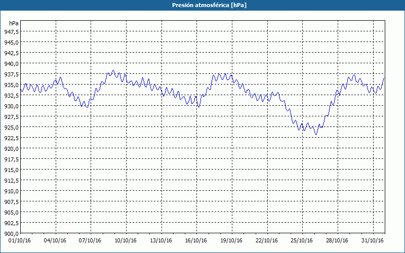The image size is (405, 253).
Task: Click the 'Presión atmosférica [hPa]' chart title
Action: 202,5
